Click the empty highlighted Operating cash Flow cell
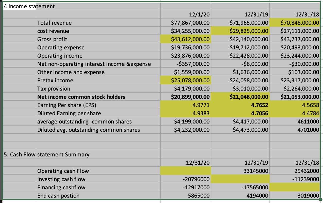This screenshot has width=323, height=203. [x=185, y=171]
